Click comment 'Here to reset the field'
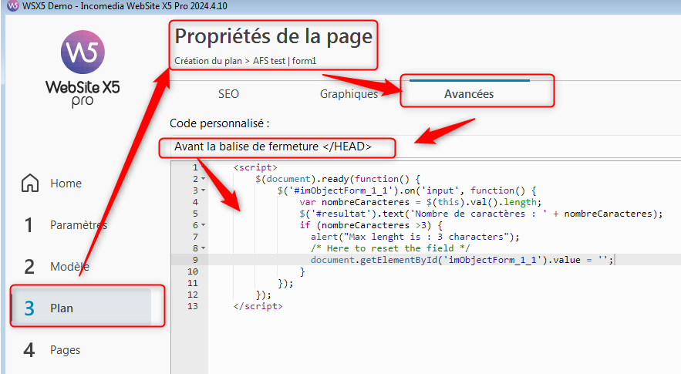Screen dimensions: 681x374 pos(390,248)
